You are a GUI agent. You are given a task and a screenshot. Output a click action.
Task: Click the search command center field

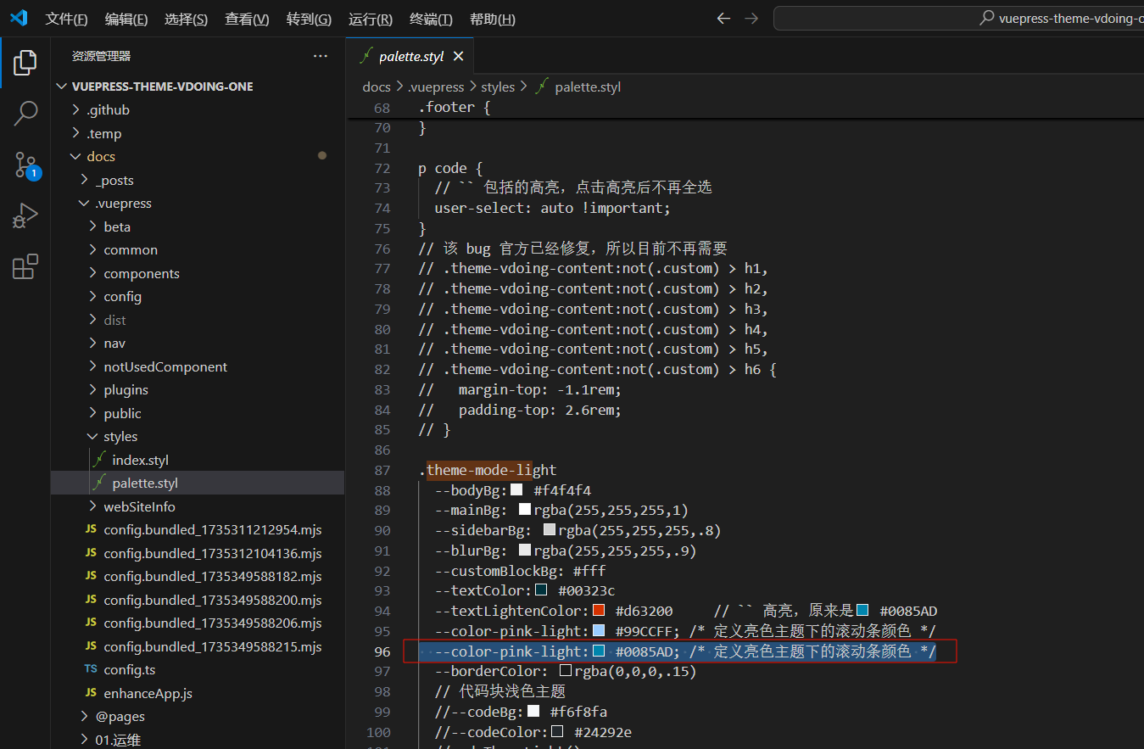(x=958, y=18)
